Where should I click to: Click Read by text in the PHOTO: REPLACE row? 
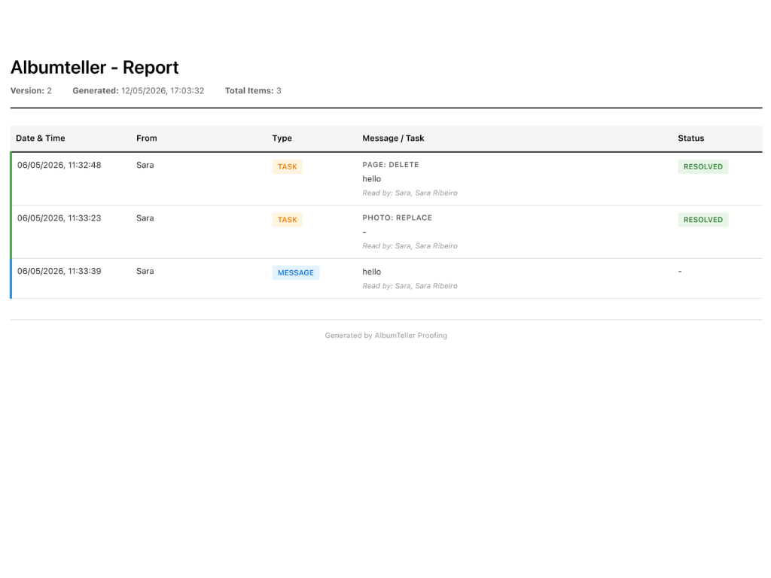pos(410,246)
